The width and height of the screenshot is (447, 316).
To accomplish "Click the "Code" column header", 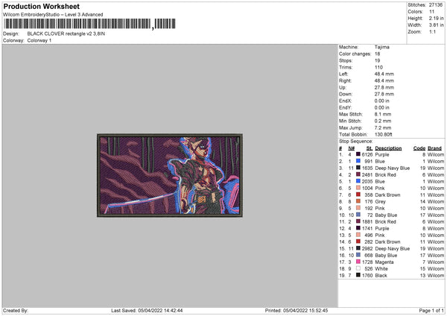I will pyautogui.click(x=419, y=148).
